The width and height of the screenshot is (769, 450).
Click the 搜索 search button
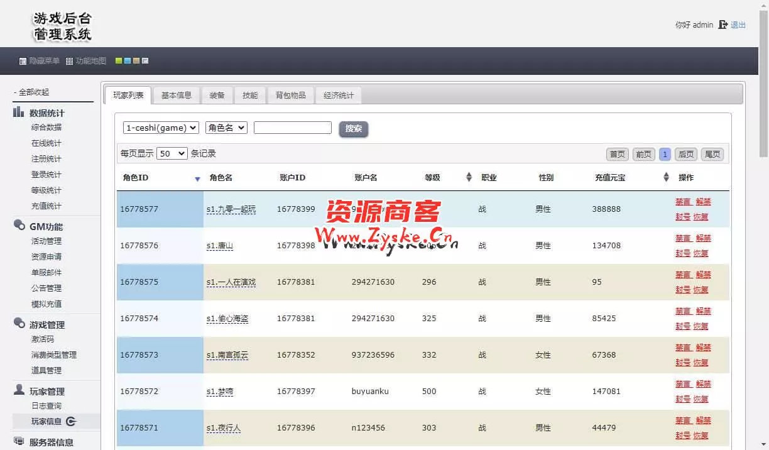tap(354, 129)
